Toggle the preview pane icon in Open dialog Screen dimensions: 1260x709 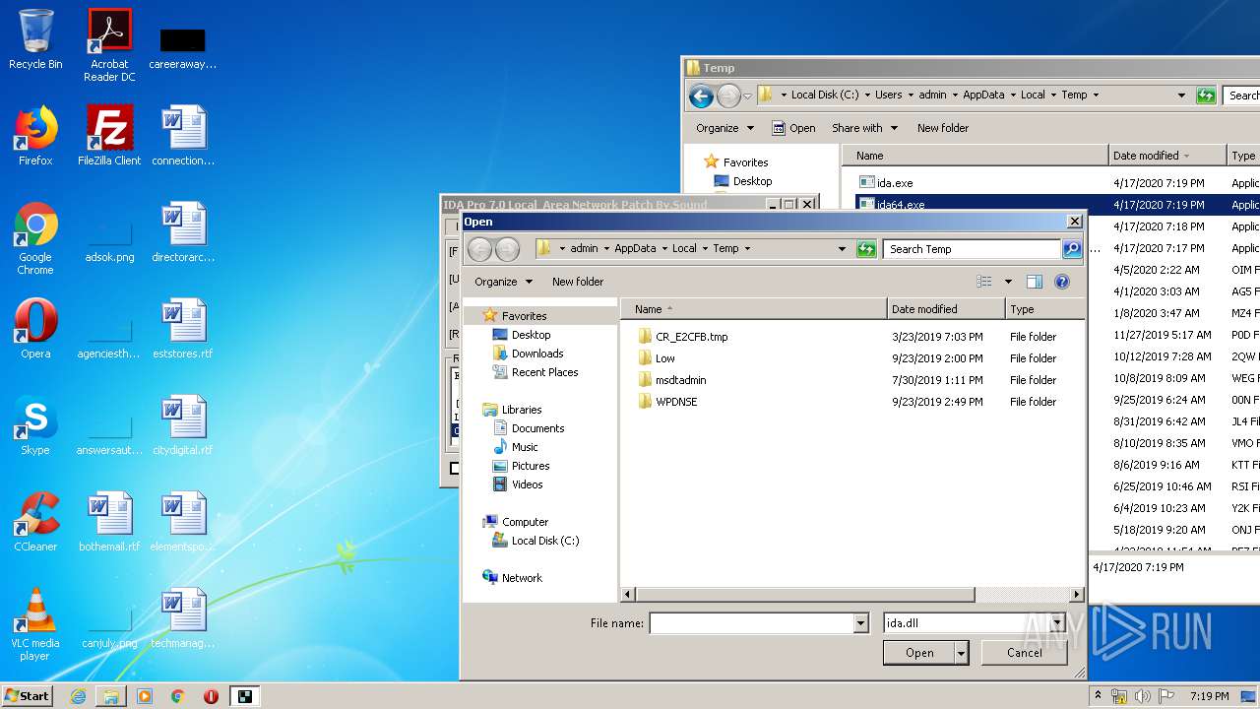(1035, 282)
